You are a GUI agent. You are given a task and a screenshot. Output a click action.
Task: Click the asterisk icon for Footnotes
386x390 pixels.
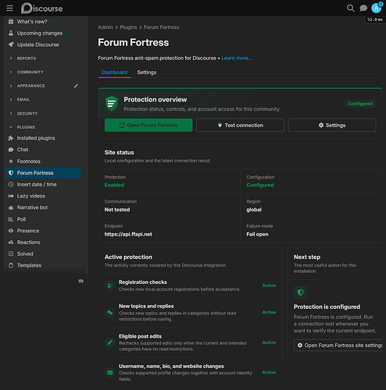click(x=11, y=161)
